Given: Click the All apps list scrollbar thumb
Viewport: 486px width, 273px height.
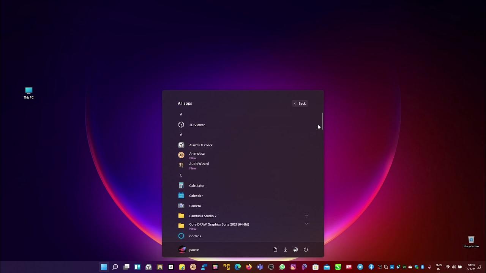Looking at the screenshot, I should 323,121.
